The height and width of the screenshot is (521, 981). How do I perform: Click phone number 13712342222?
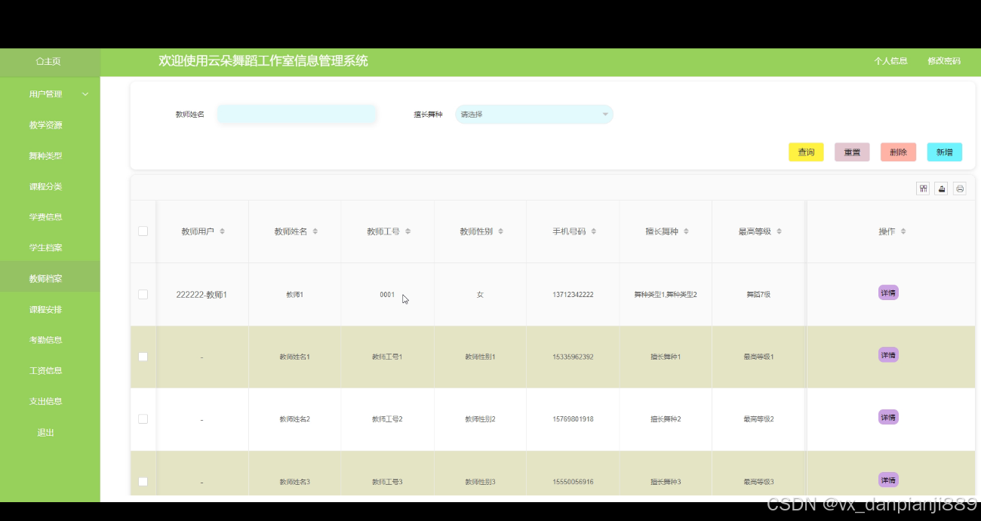click(573, 295)
